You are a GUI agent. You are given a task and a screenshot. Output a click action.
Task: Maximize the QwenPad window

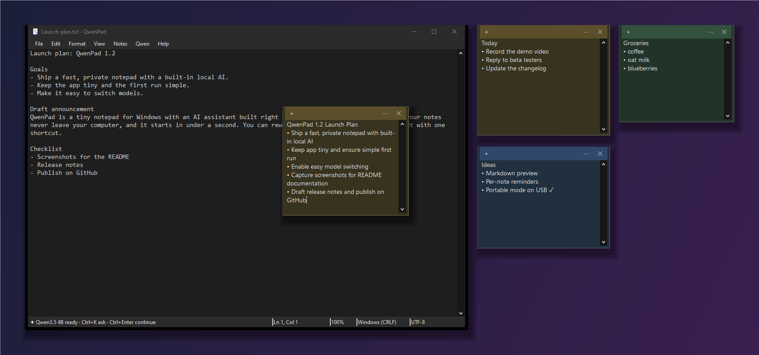[x=434, y=31]
